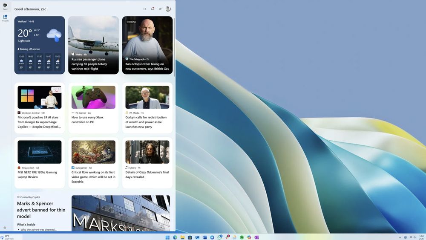The image size is (426, 240).
Task: Open the Feed tab in the sidebar
Action: [x=5, y=6]
